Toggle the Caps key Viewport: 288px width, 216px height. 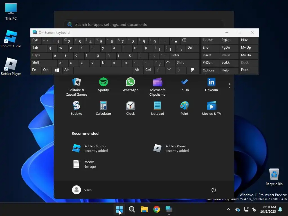coord(41,55)
